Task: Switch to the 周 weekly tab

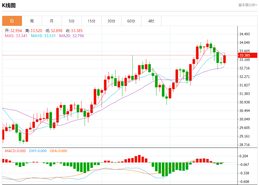Action: (32, 21)
